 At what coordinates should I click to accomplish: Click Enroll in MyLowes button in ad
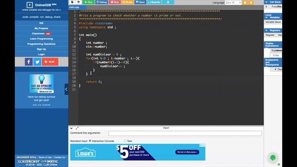coord(187,152)
